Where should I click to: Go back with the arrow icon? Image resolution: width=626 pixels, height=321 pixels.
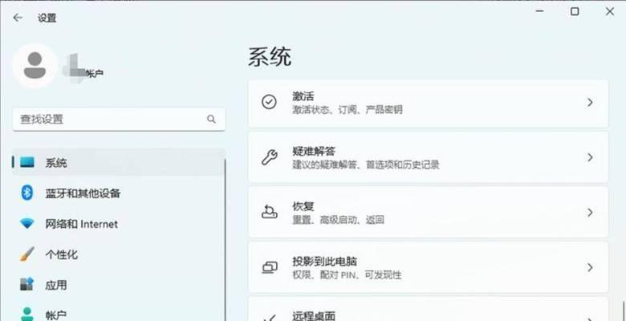[x=18, y=18]
